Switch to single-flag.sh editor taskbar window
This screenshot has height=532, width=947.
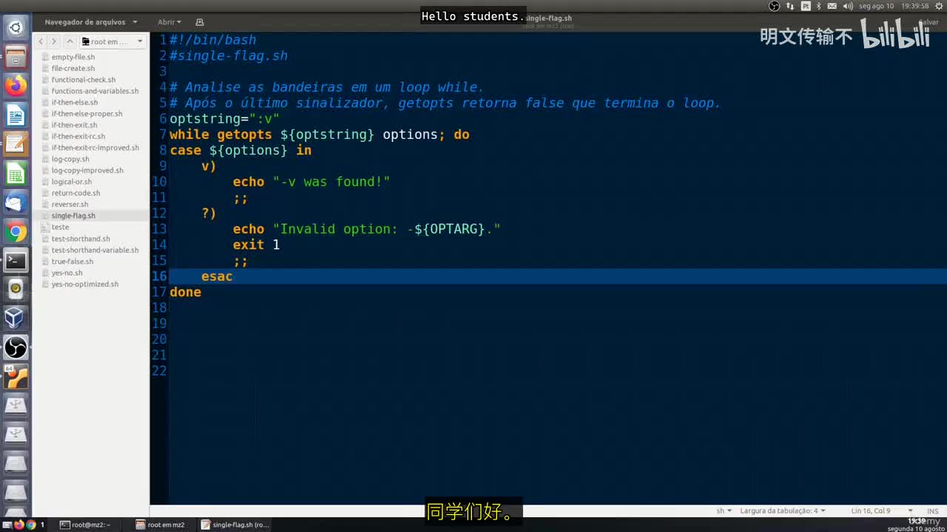[x=235, y=525]
